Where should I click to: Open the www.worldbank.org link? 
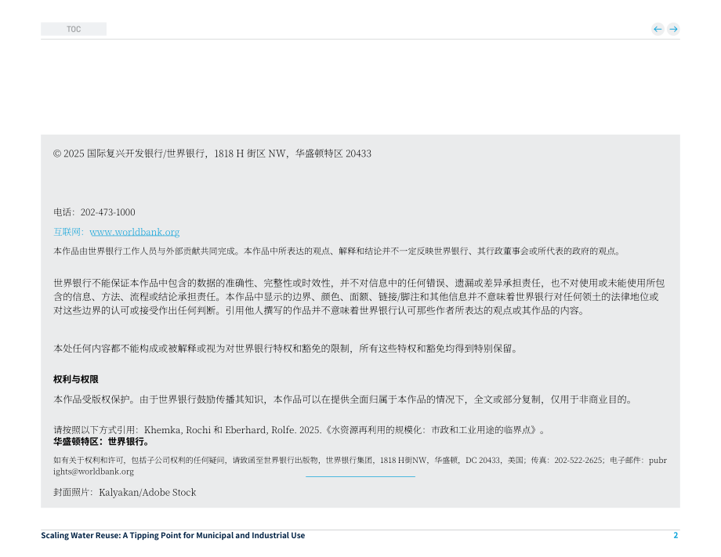[x=134, y=232]
